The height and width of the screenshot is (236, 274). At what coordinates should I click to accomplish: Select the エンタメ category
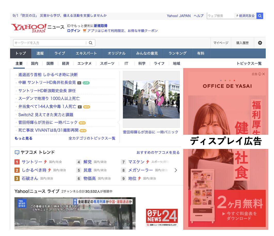point(84,64)
